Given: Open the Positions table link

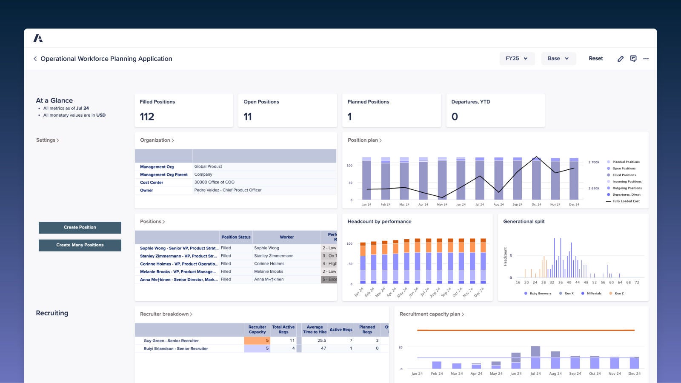Looking at the screenshot, I should 152,222.
